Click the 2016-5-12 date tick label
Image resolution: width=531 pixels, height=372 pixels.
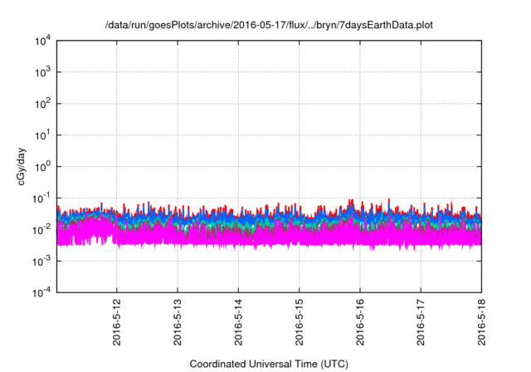click(116, 322)
